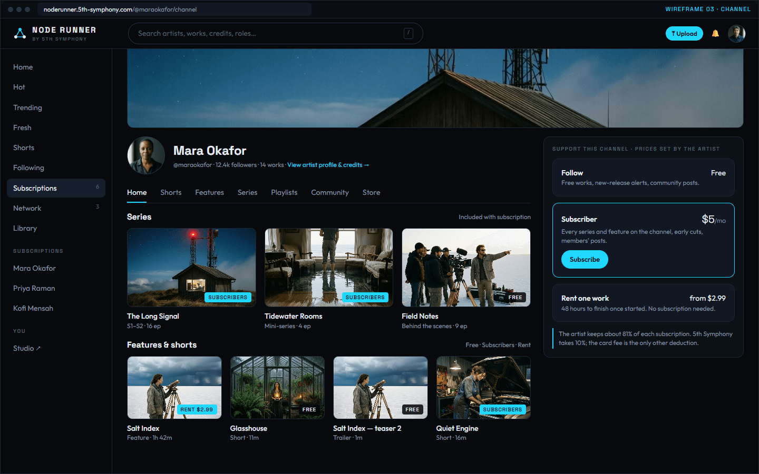The height and width of the screenshot is (474, 759).
Task: Open Salt Index teaser 2 thumbnail
Action: (381, 388)
